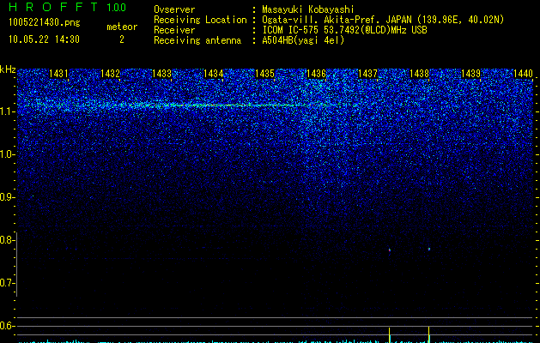Click the 1436 time marker
The image size is (540, 343).
pos(316,74)
